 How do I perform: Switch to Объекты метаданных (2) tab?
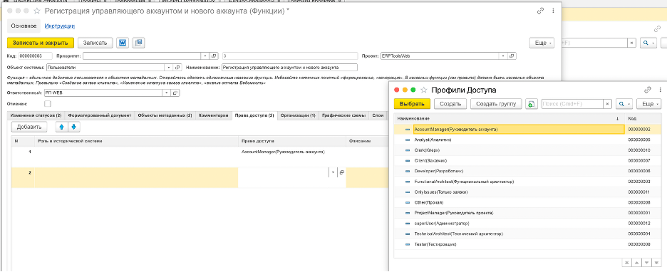click(x=165, y=115)
